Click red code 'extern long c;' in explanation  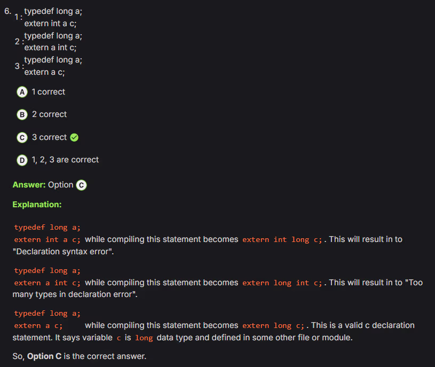click(x=273, y=326)
